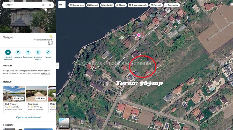Clear the Snagov search with X
Screen dimensions: 233x130
50,5
